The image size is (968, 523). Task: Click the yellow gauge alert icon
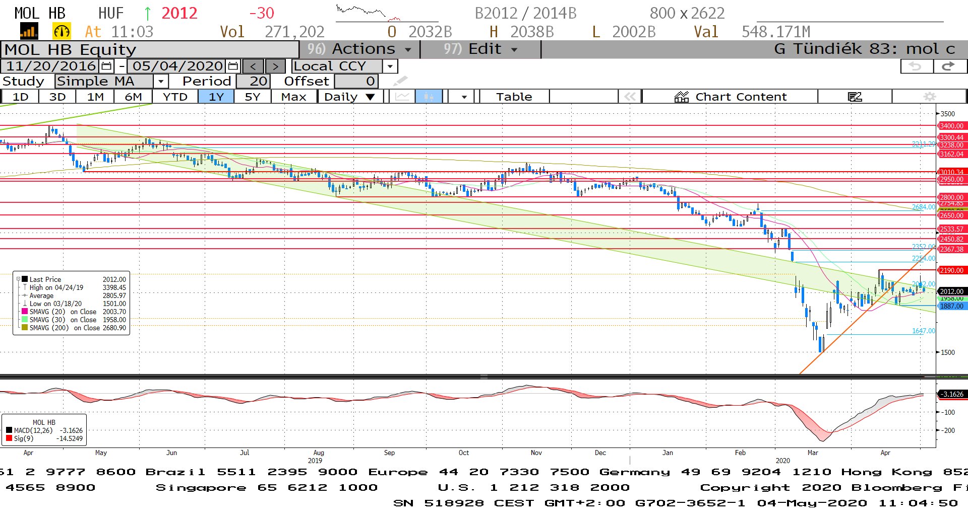click(x=62, y=32)
